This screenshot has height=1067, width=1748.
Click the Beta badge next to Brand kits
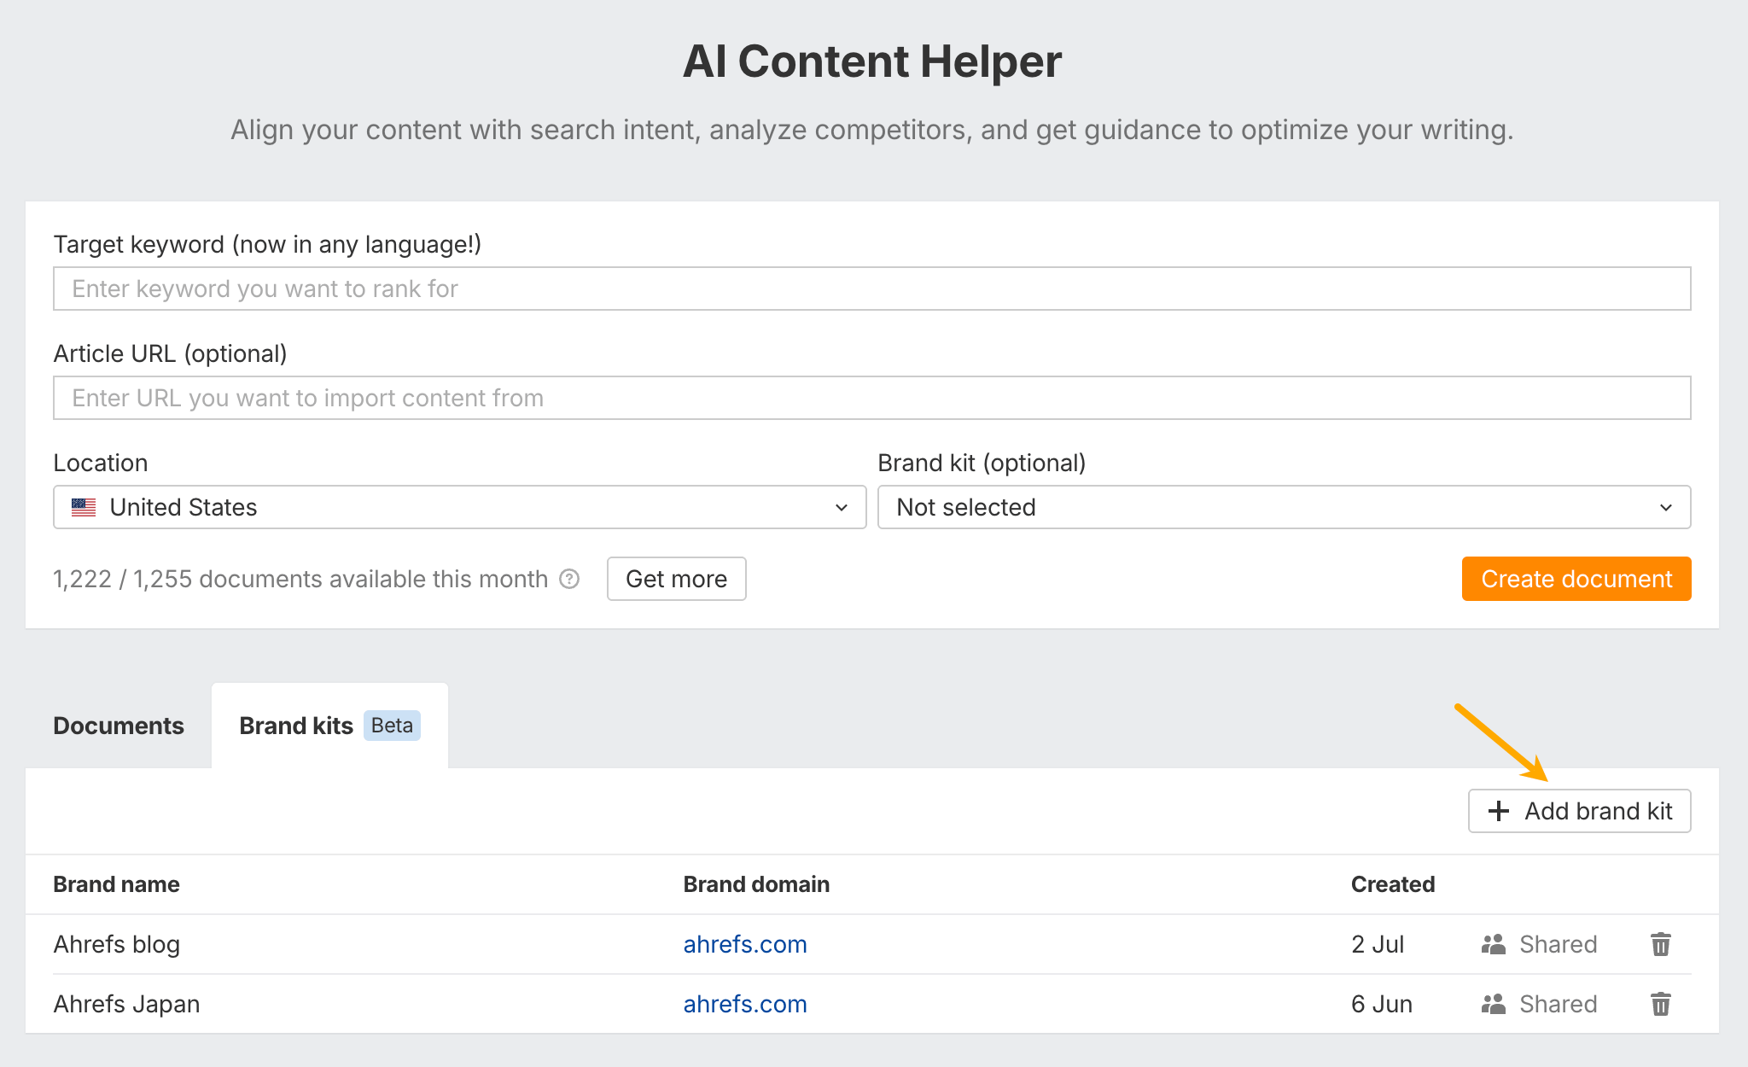392,726
